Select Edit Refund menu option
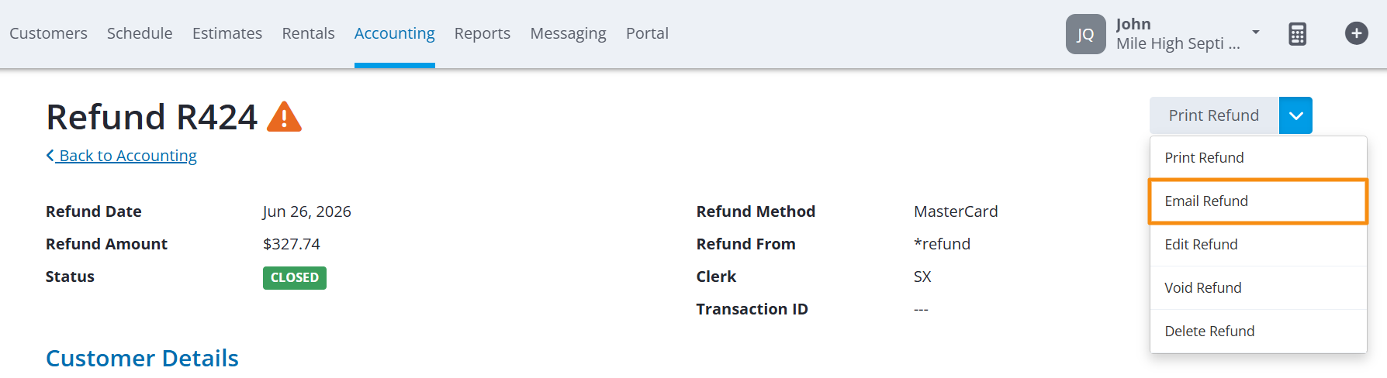Screen dimensions: 1387x378 click(x=1257, y=245)
